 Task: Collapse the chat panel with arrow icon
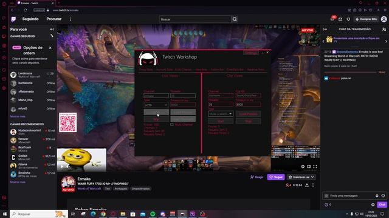(x=325, y=29)
